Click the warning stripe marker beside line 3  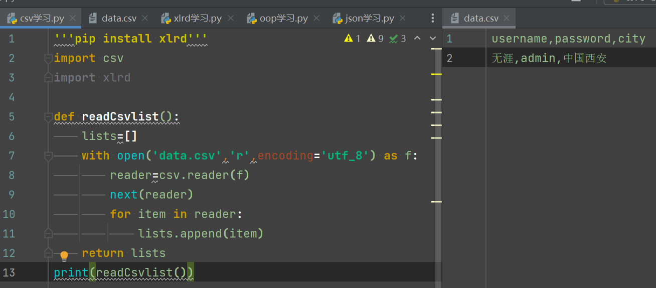(x=436, y=74)
